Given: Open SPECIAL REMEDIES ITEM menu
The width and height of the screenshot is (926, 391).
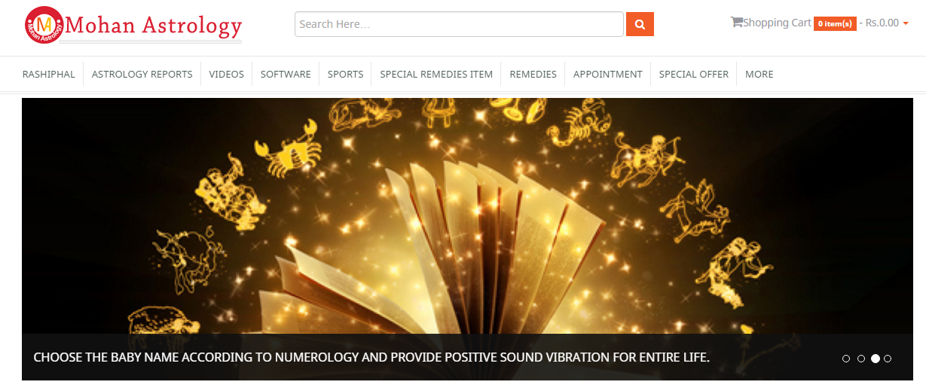Looking at the screenshot, I should click(x=436, y=74).
